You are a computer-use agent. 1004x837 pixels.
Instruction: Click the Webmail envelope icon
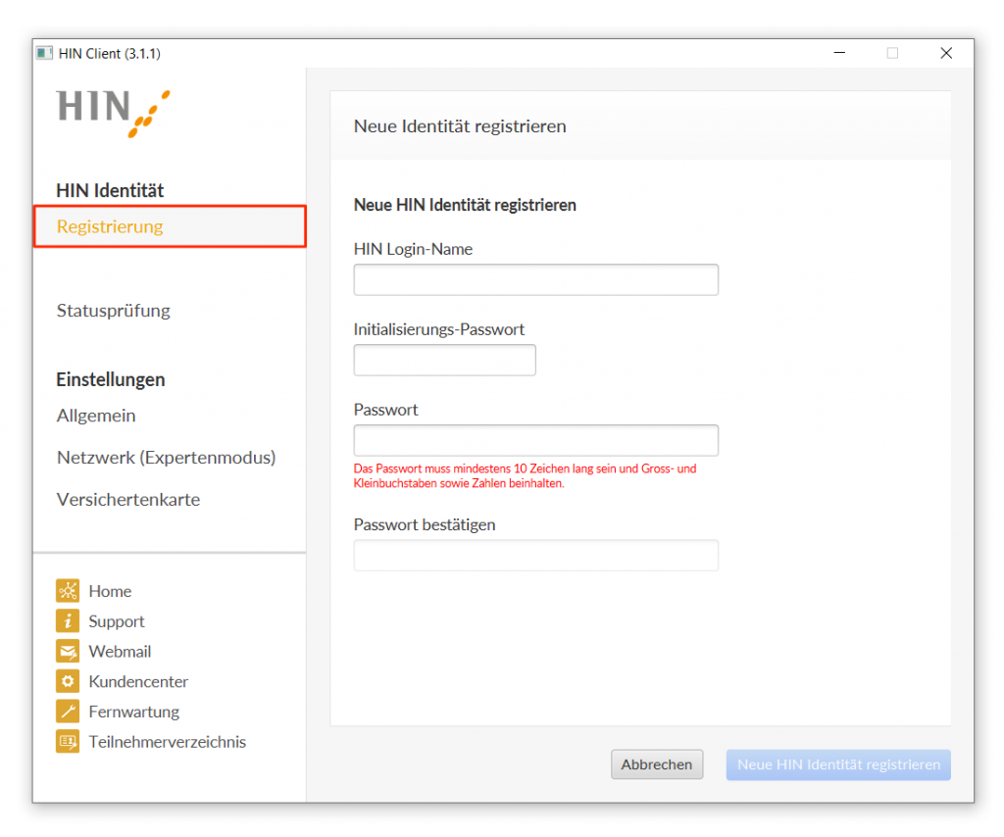[x=68, y=652]
